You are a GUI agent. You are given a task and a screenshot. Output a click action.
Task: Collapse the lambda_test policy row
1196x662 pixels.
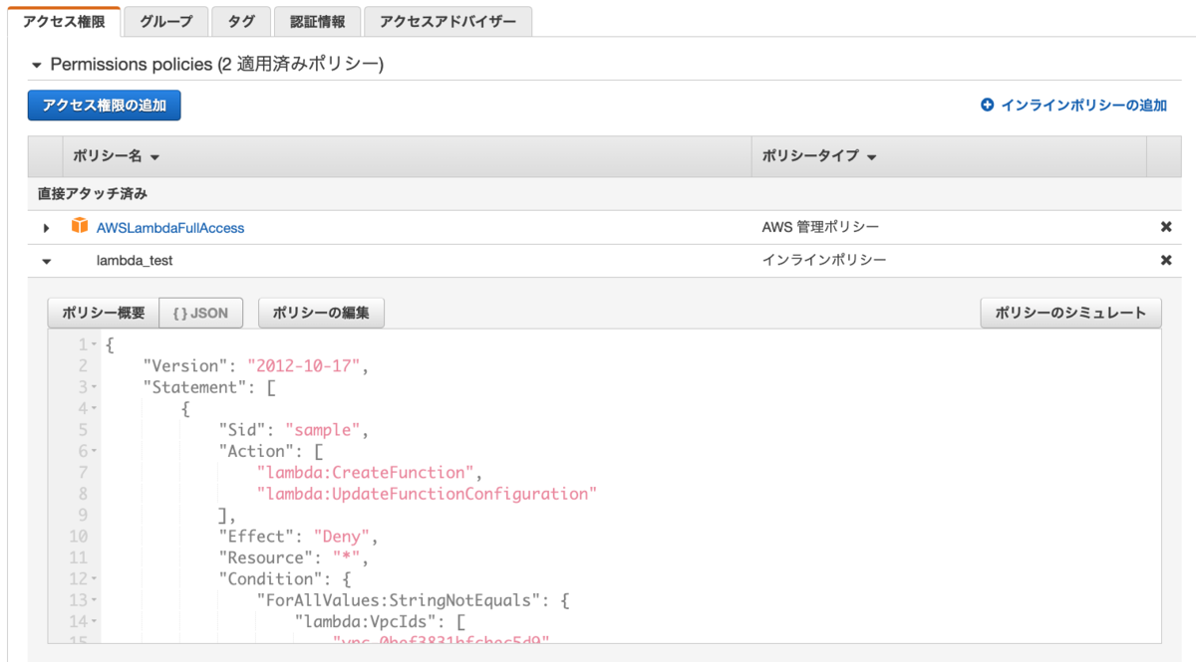(46, 261)
